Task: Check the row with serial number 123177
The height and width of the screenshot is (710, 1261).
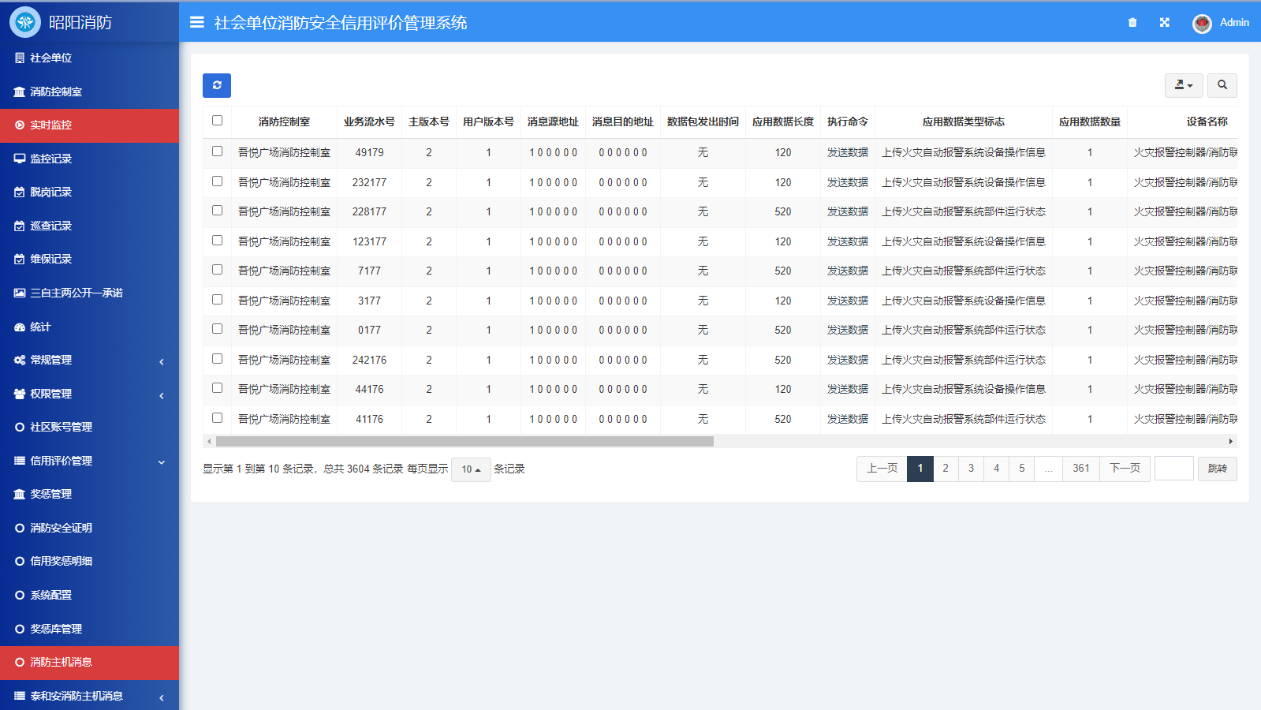Action: (x=217, y=240)
